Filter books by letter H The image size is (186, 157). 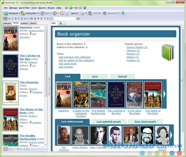pyautogui.click(x=25, y=19)
